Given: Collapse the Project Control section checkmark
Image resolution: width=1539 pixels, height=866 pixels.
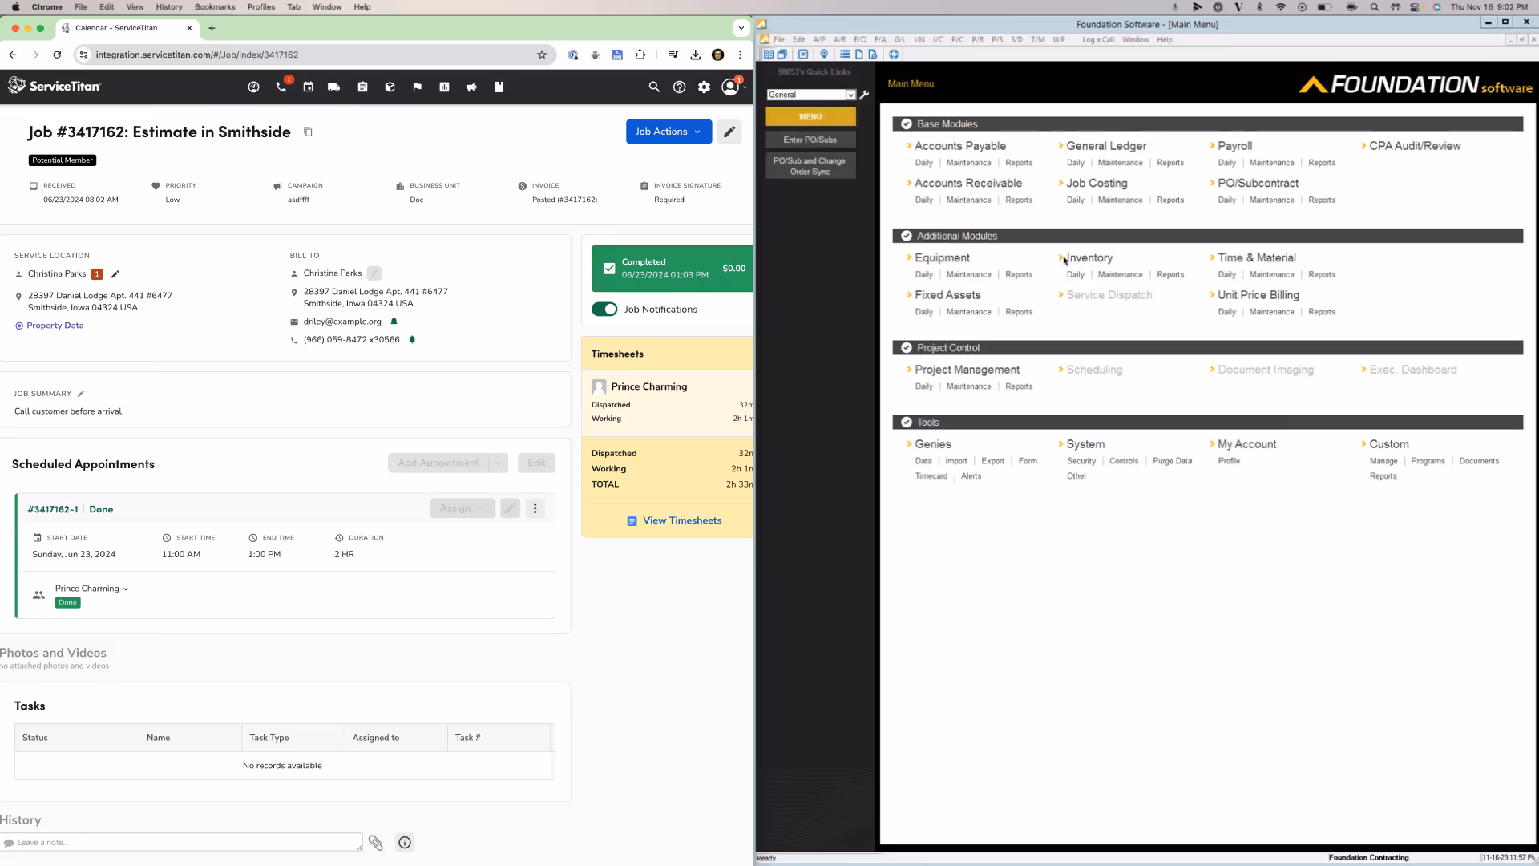Looking at the screenshot, I should pos(906,348).
